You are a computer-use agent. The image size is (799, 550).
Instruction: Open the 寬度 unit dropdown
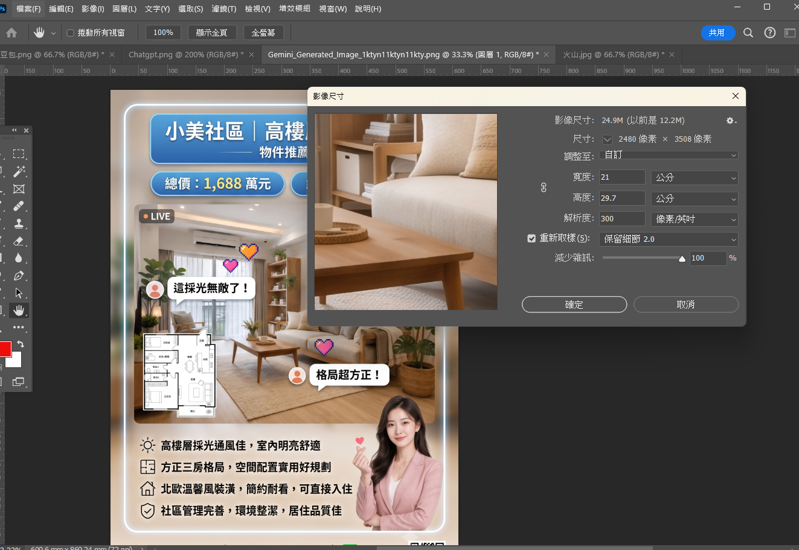(695, 177)
